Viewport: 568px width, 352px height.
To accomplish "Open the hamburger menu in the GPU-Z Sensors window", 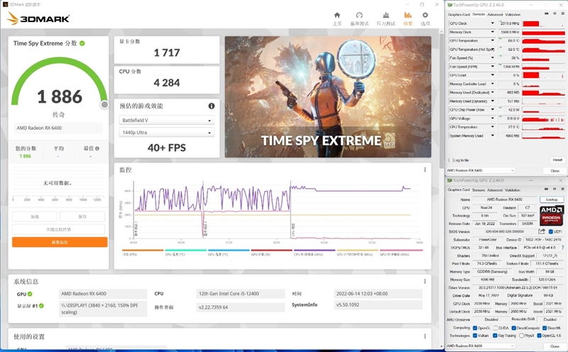I will point(563,13).
